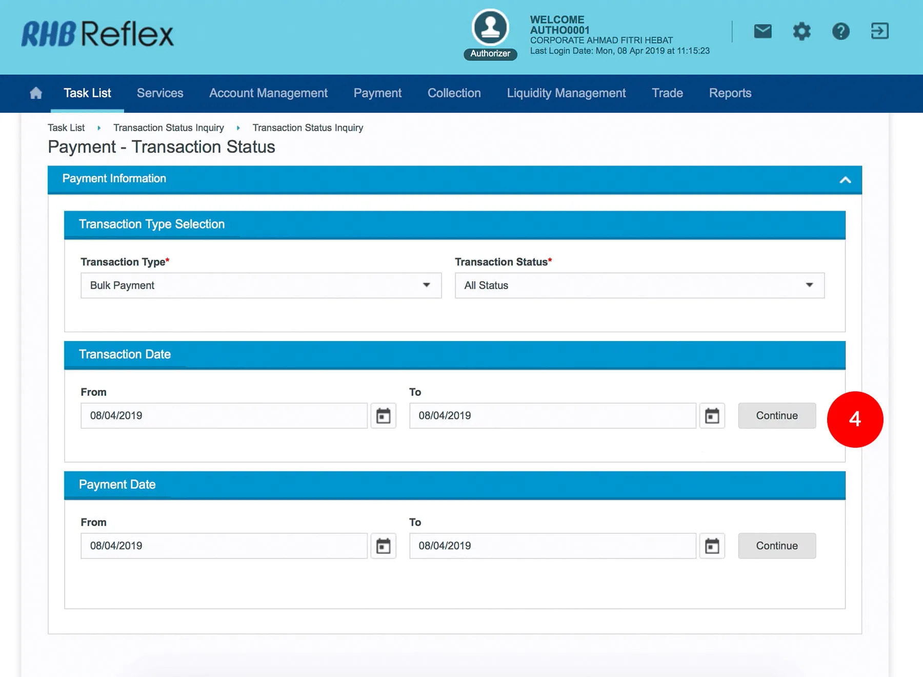
Task: Open the Transaction Status dropdown
Action: click(x=639, y=286)
